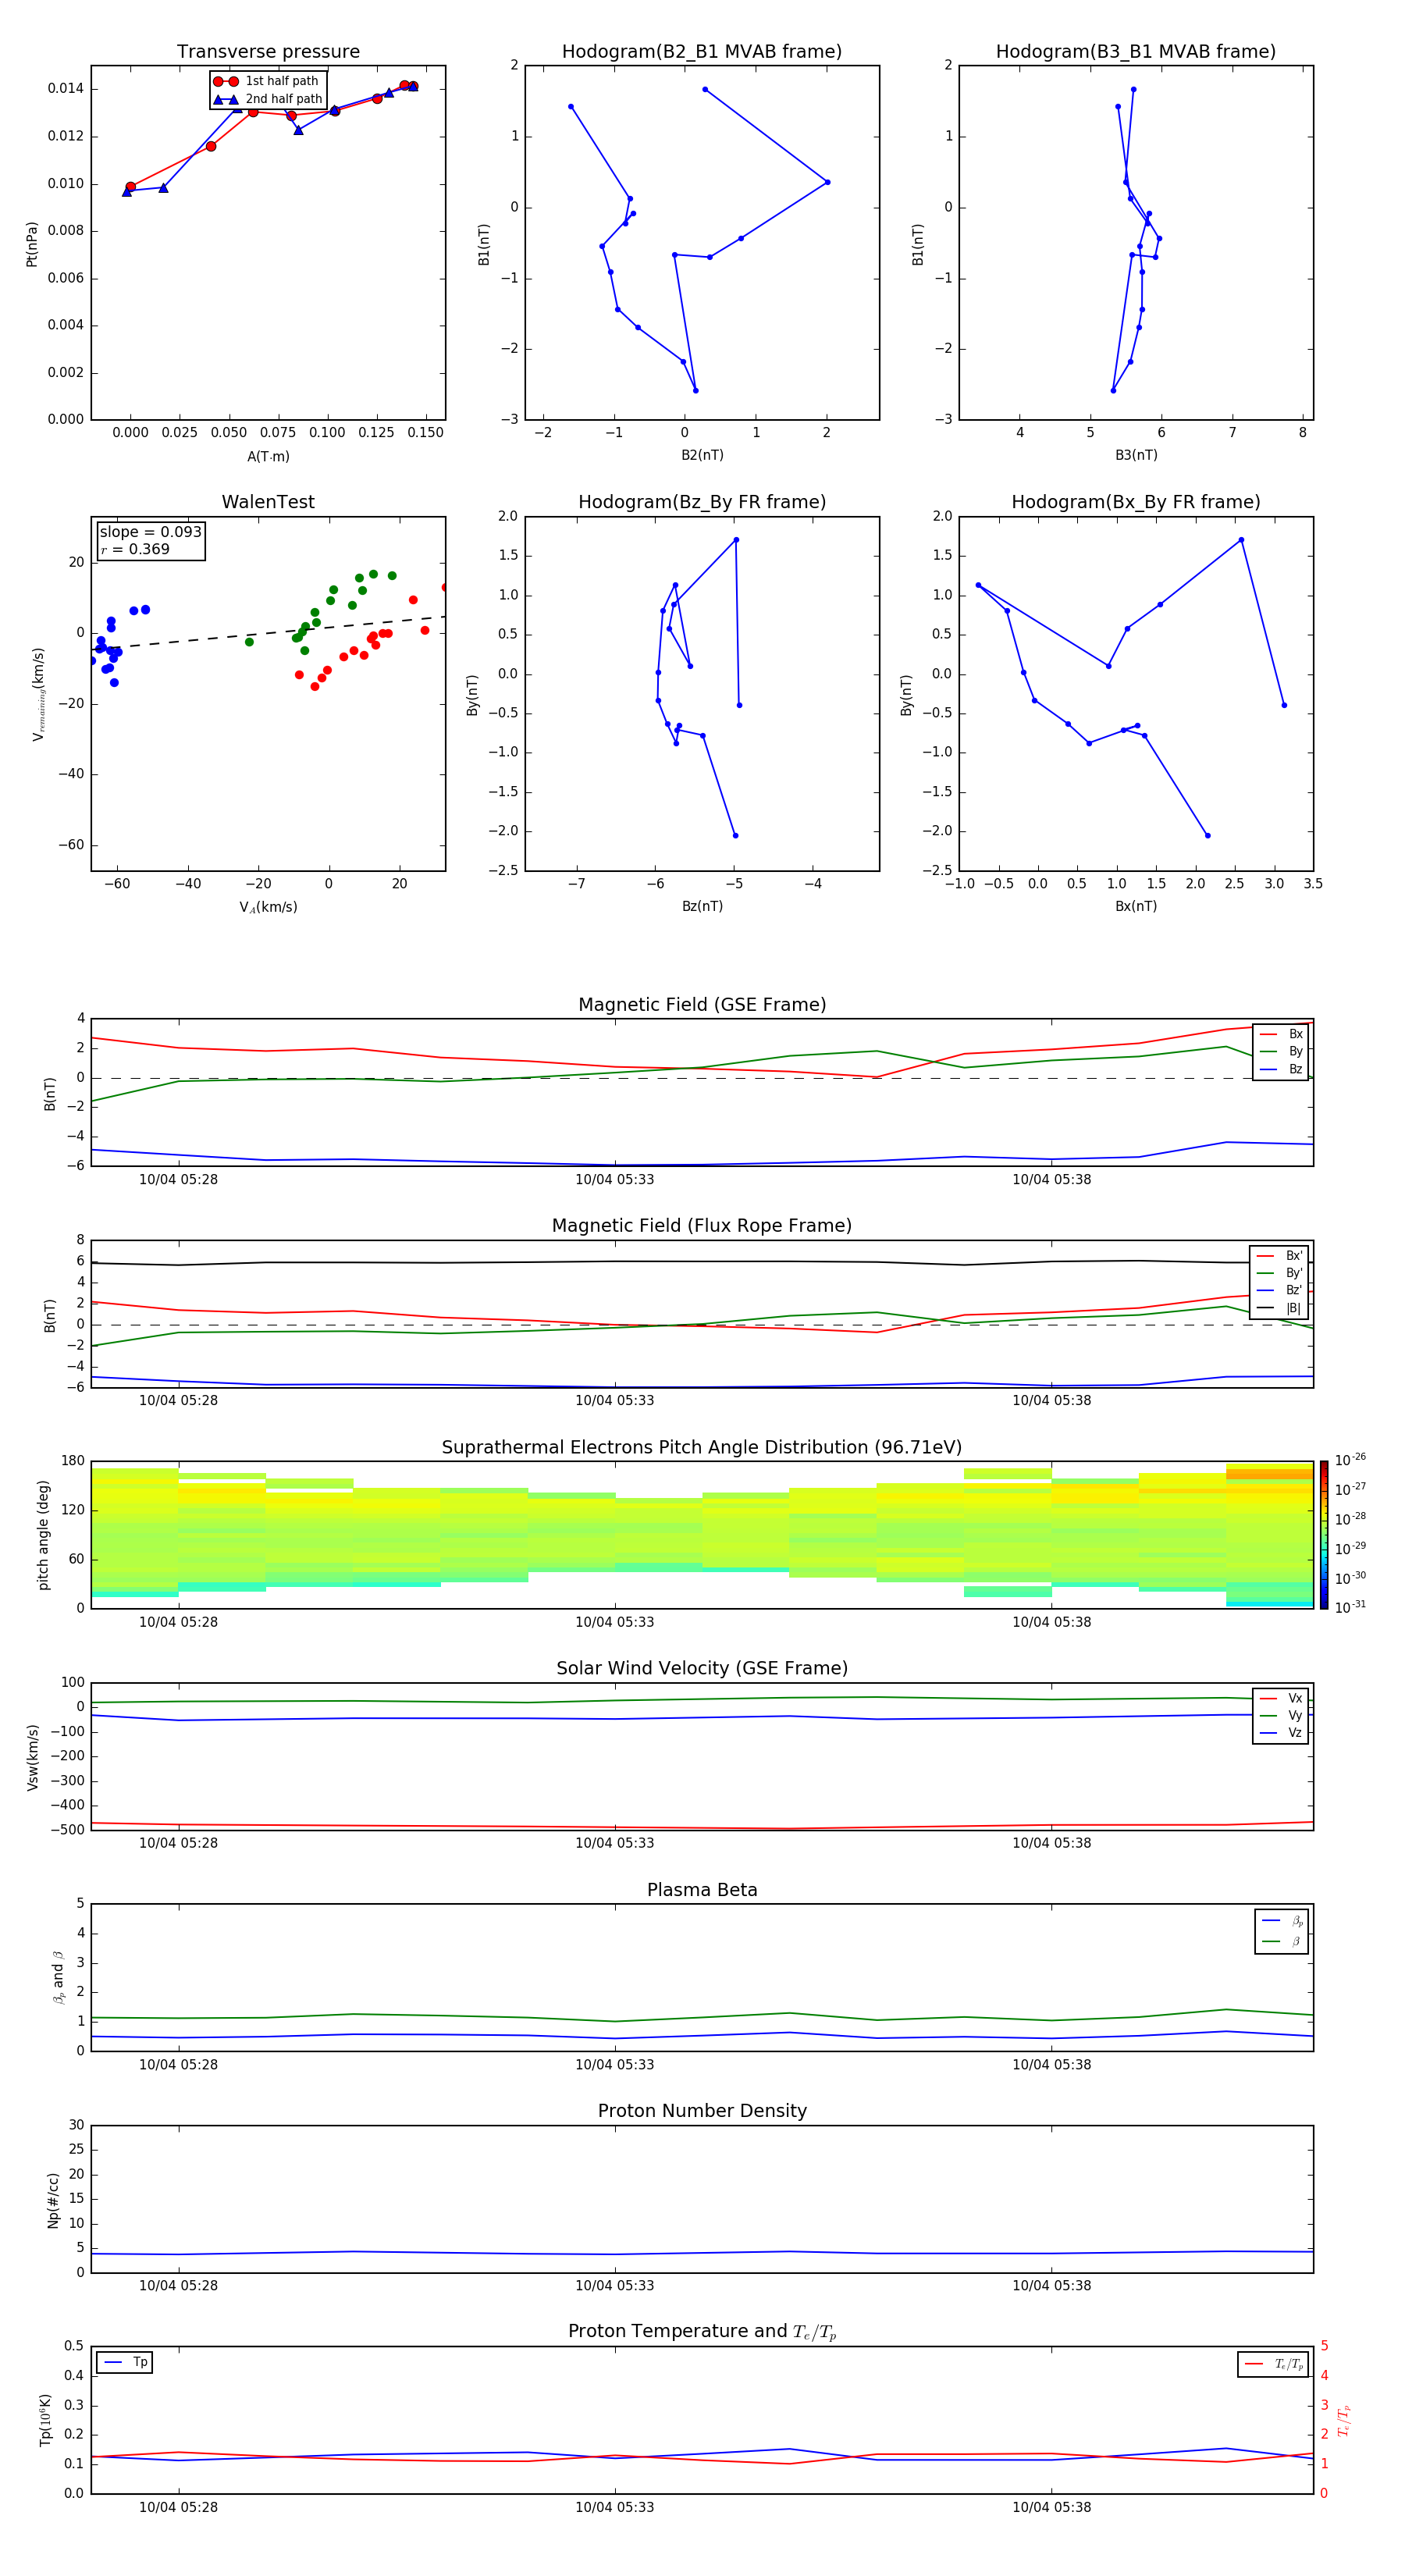Click 'B2(nT)' x-axis label
The width and height of the screenshot is (1405, 2576).
[702, 455]
